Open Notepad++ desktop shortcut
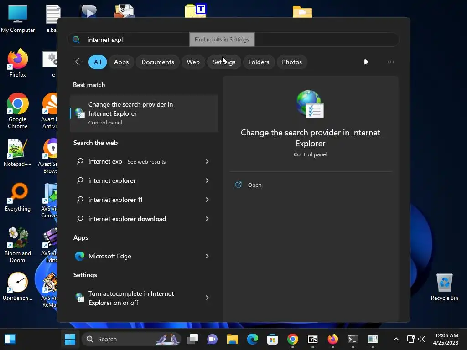Screen dimensions: 467x350 tap(18, 152)
